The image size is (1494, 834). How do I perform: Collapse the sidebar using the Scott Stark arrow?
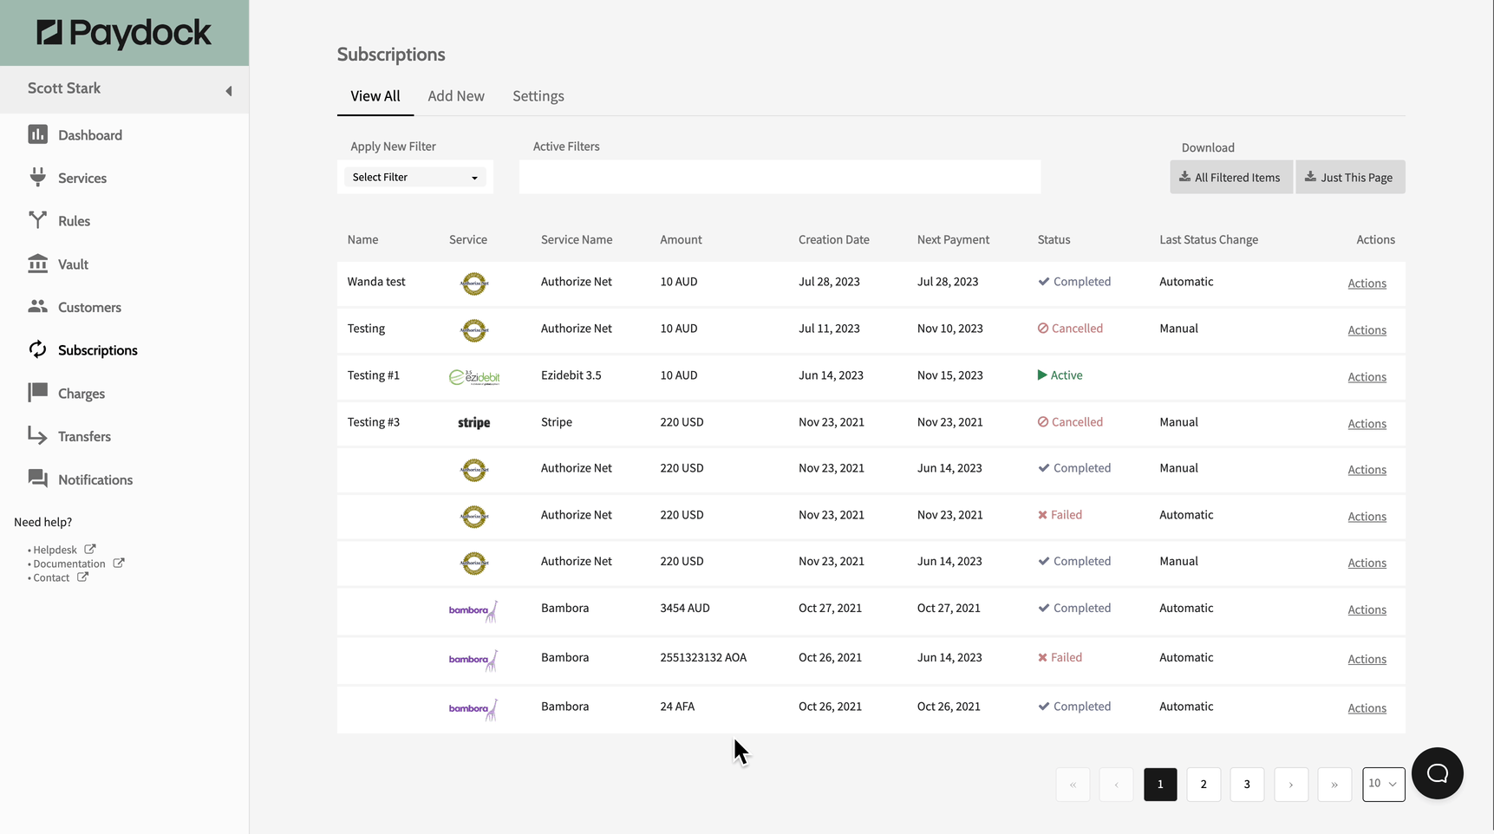[x=229, y=91]
